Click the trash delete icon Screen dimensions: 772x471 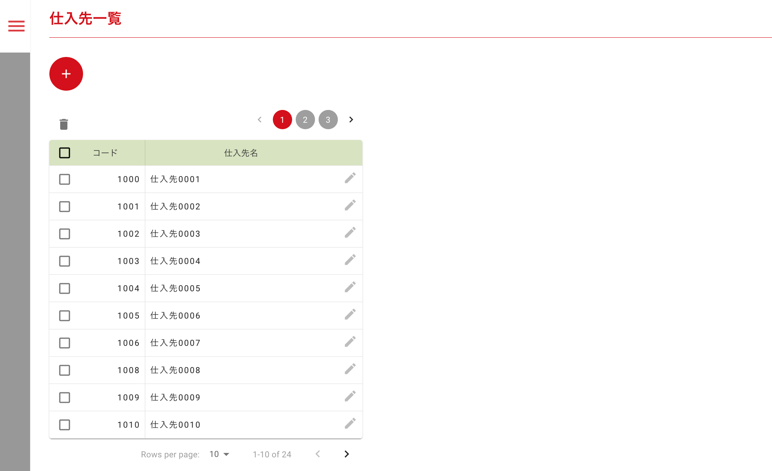(x=64, y=124)
